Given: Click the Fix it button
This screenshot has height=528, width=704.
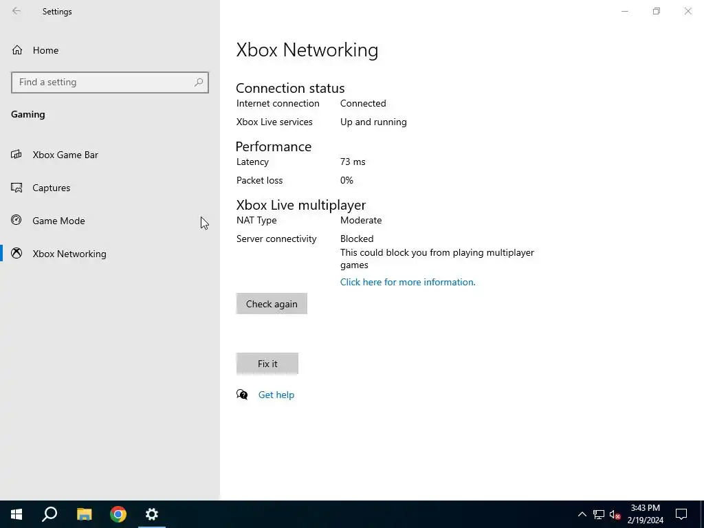Looking at the screenshot, I should pyautogui.click(x=267, y=364).
